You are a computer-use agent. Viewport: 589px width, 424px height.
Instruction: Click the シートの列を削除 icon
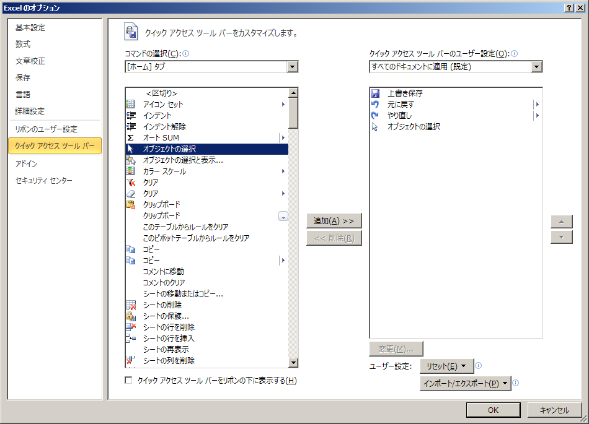pyautogui.click(x=130, y=360)
